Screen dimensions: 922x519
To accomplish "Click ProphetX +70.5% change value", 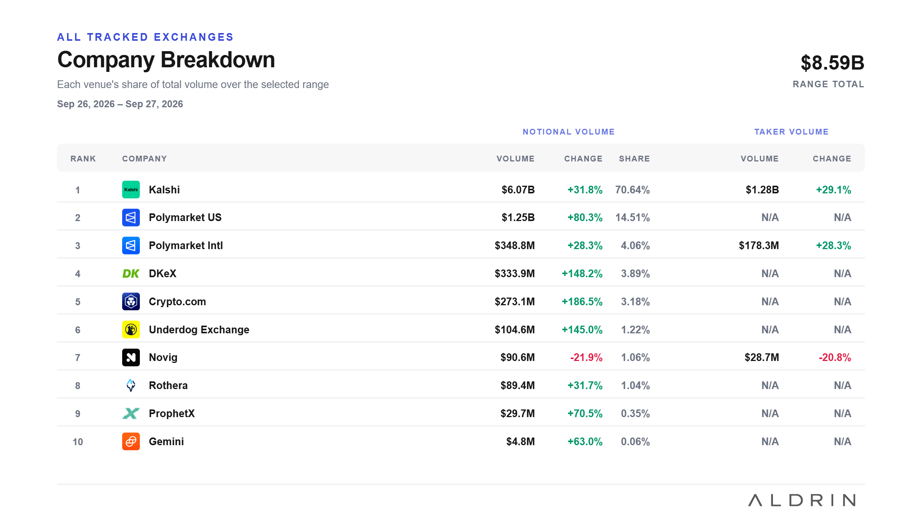I will [585, 414].
